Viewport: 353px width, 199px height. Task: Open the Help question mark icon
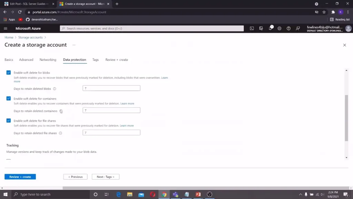click(289, 28)
